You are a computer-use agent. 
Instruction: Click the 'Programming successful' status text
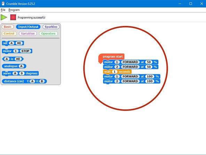tap(31, 17)
